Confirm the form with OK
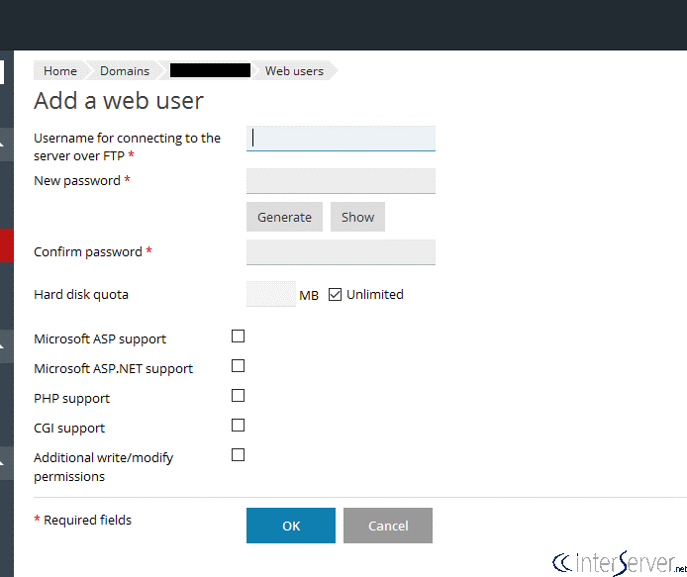The height and width of the screenshot is (577, 687). 291,526
